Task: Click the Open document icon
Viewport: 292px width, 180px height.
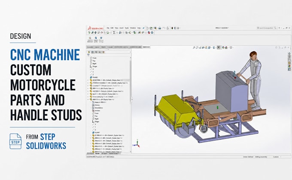Action: click(x=151, y=28)
